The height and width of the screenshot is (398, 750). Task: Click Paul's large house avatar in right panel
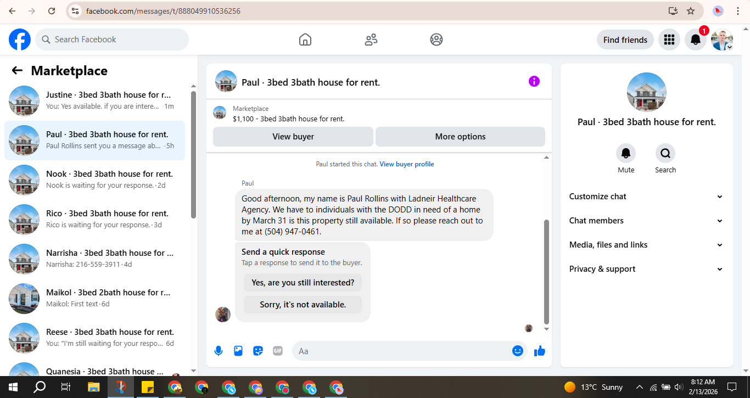pyautogui.click(x=647, y=92)
